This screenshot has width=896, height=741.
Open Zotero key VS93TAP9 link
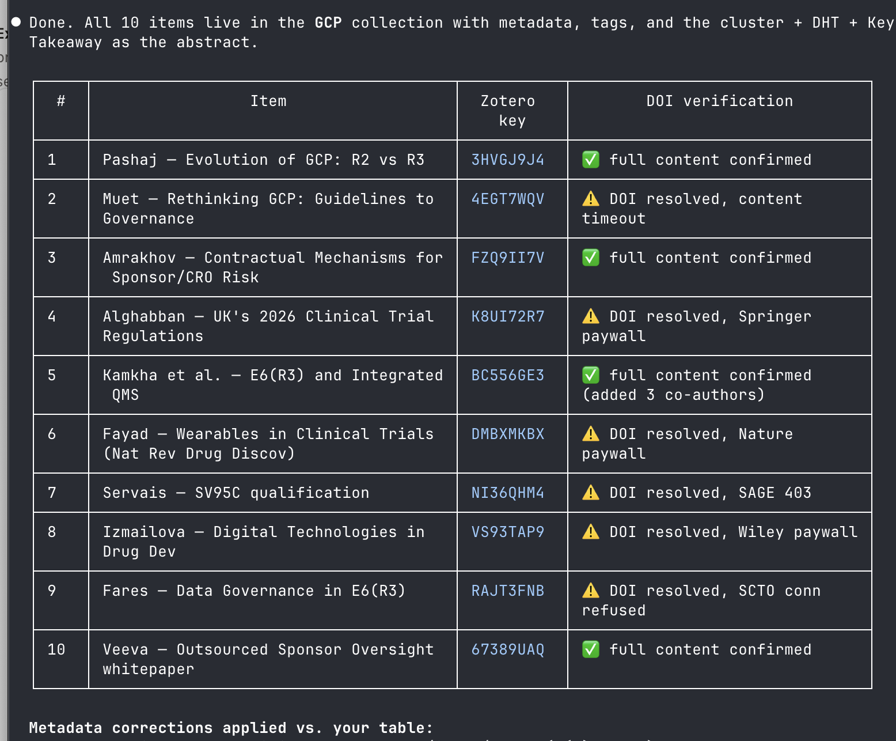[x=507, y=532]
